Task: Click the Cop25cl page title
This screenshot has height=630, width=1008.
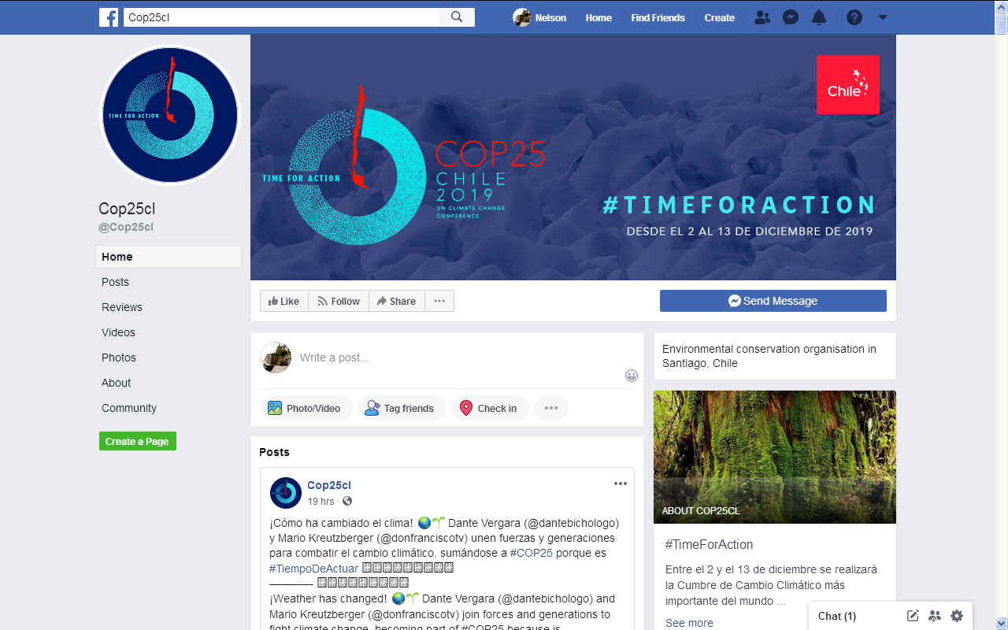Action: click(x=127, y=209)
